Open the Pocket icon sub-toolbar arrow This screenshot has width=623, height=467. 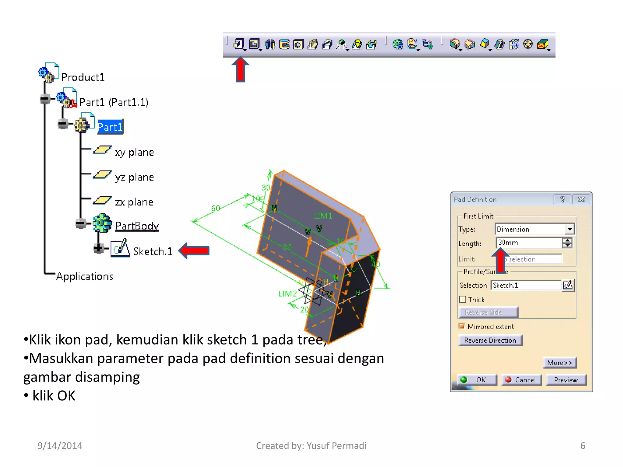(260, 50)
